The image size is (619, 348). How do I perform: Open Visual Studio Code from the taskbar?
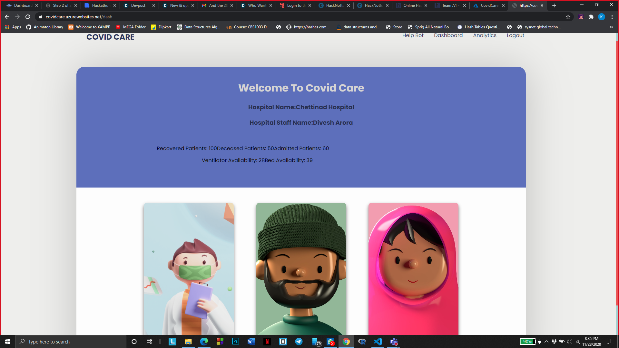(378, 342)
